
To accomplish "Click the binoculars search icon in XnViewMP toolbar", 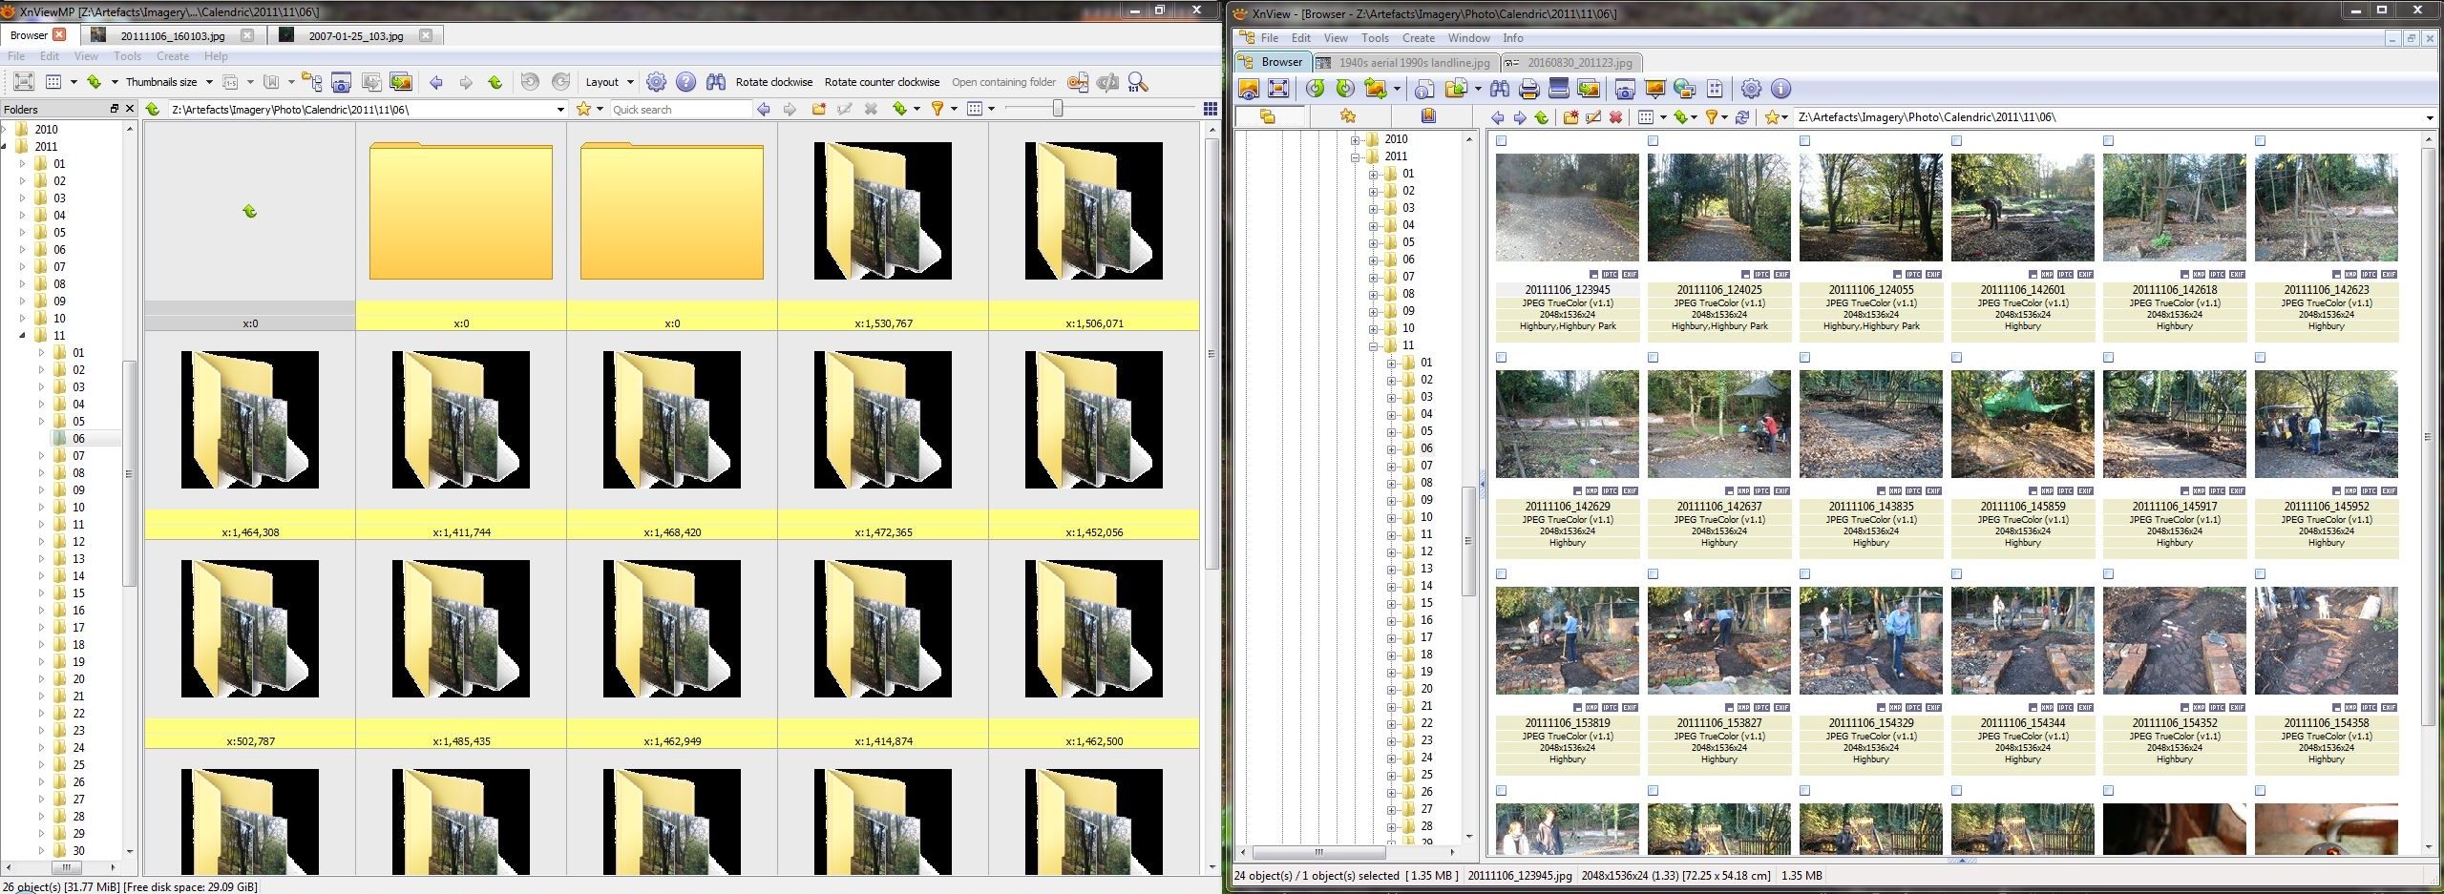I will click(x=715, y=82).
